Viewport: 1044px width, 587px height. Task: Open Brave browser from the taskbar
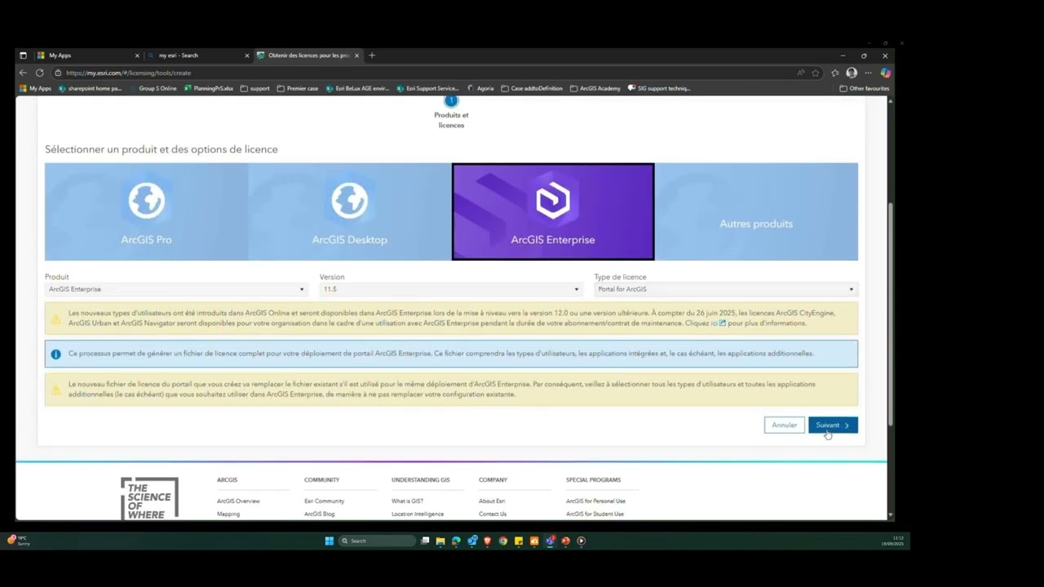point(488,541)
